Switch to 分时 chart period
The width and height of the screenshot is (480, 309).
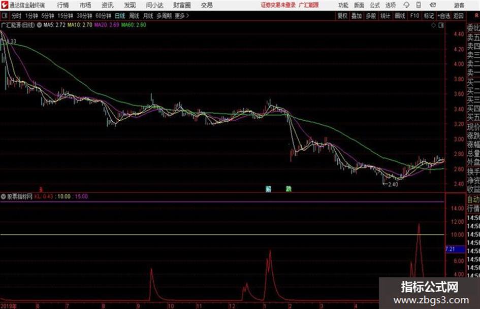(17, 16)
